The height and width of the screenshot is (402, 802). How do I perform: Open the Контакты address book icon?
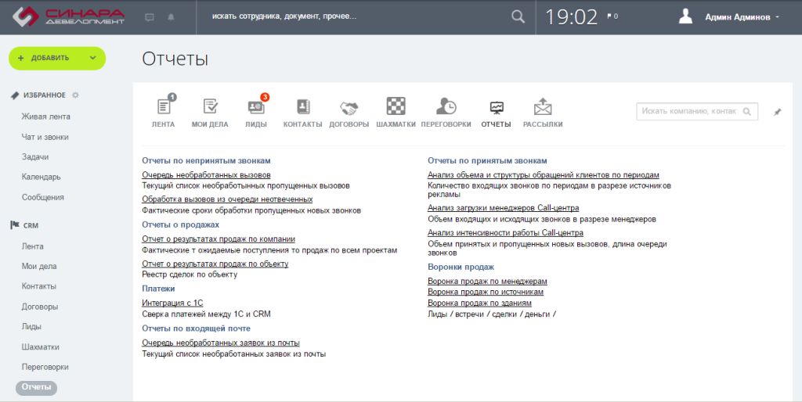click(x=303, y=107)
